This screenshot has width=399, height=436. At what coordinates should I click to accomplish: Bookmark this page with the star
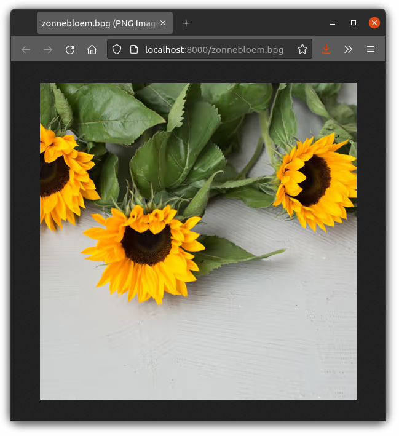[302, 49]
